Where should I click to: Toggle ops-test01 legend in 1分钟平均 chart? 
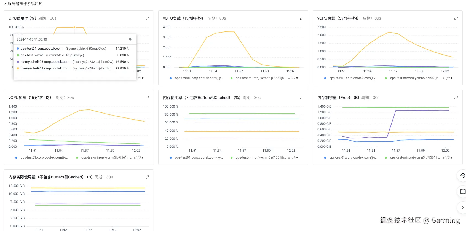pyautogui.click(x=196, y=78)
